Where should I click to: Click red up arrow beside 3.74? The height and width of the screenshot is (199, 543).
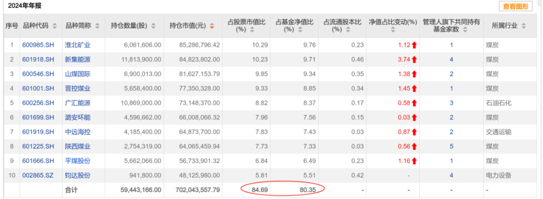click(414, 59)
